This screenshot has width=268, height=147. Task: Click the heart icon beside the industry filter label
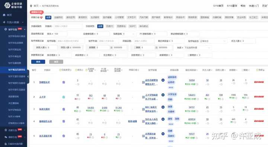[x=41, y=17]
